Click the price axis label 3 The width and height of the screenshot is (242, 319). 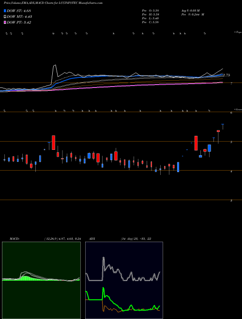[x=231, y=201]
